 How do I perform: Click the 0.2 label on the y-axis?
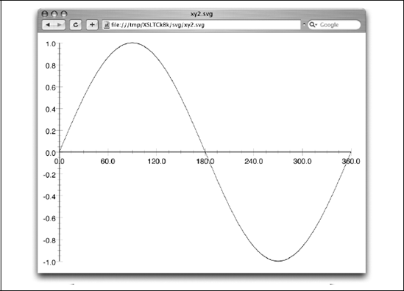click(51, 132)
